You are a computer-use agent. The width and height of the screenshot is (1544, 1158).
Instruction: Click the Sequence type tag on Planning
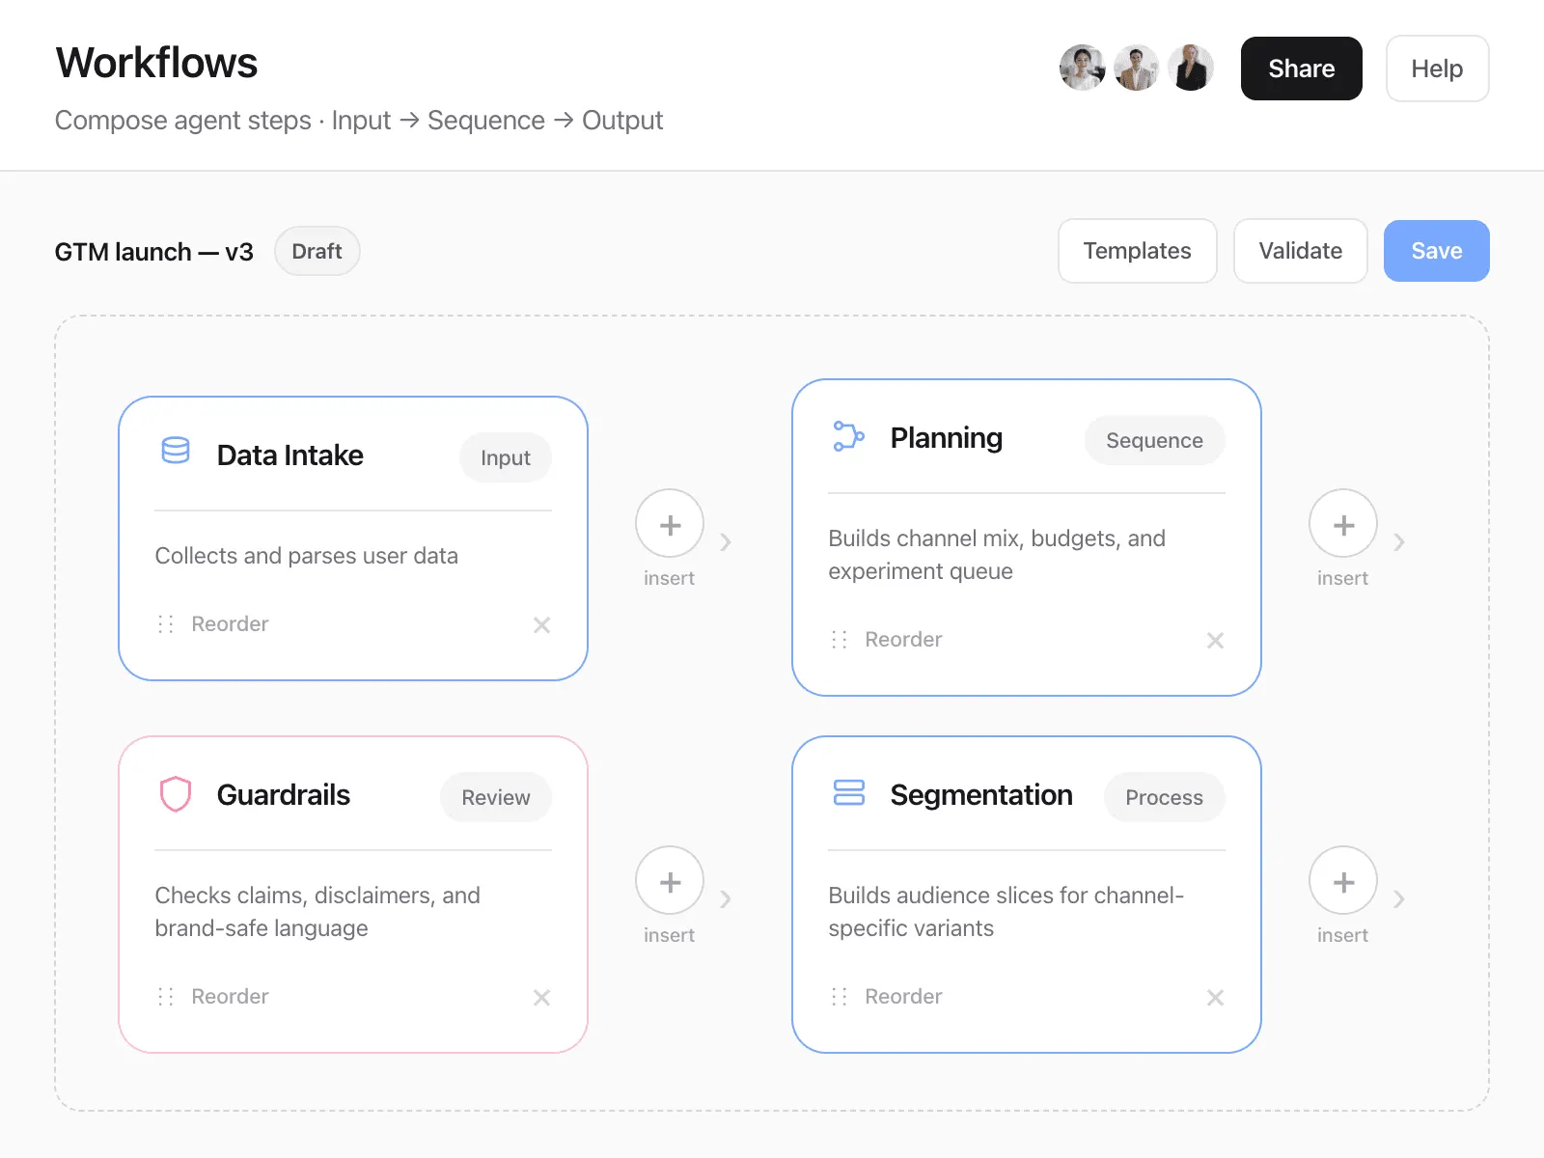[1155, 440]
